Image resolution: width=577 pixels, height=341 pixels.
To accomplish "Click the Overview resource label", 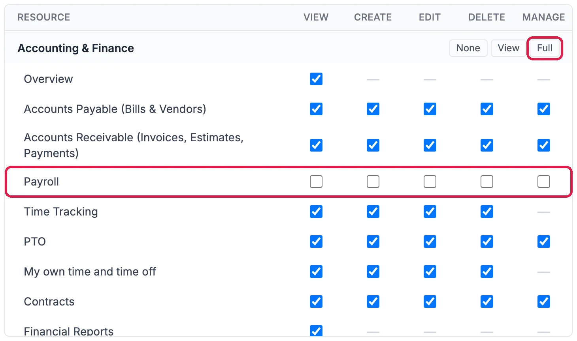I will 49,79.
